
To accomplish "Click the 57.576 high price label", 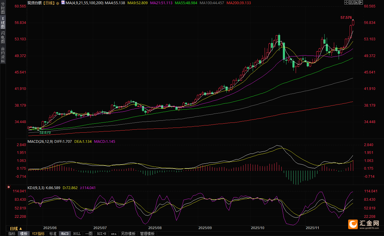I will (x=346, y=18).
